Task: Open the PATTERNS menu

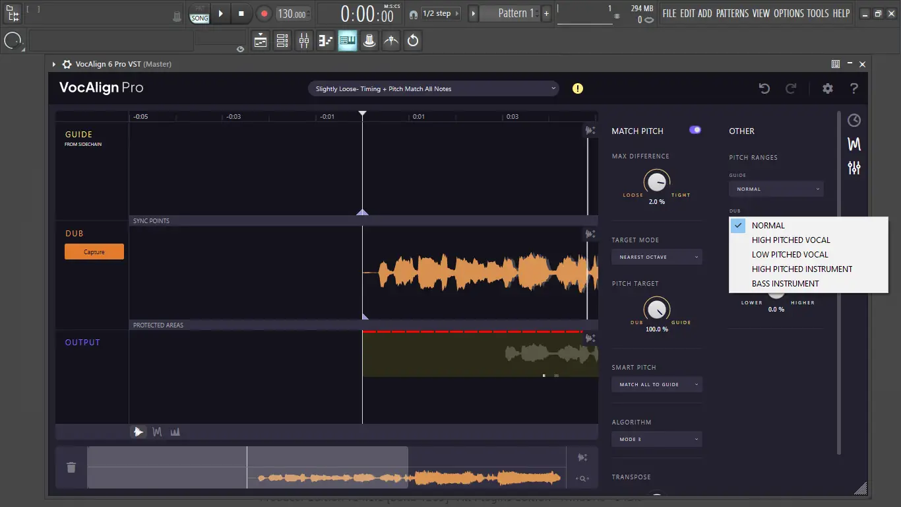Action: [x=732, y=13]
